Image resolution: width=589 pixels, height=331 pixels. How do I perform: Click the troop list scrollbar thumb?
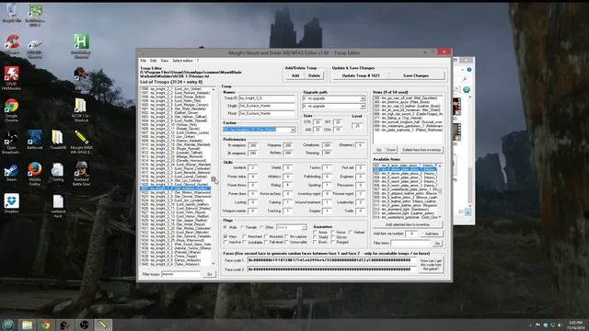(213, 179)
